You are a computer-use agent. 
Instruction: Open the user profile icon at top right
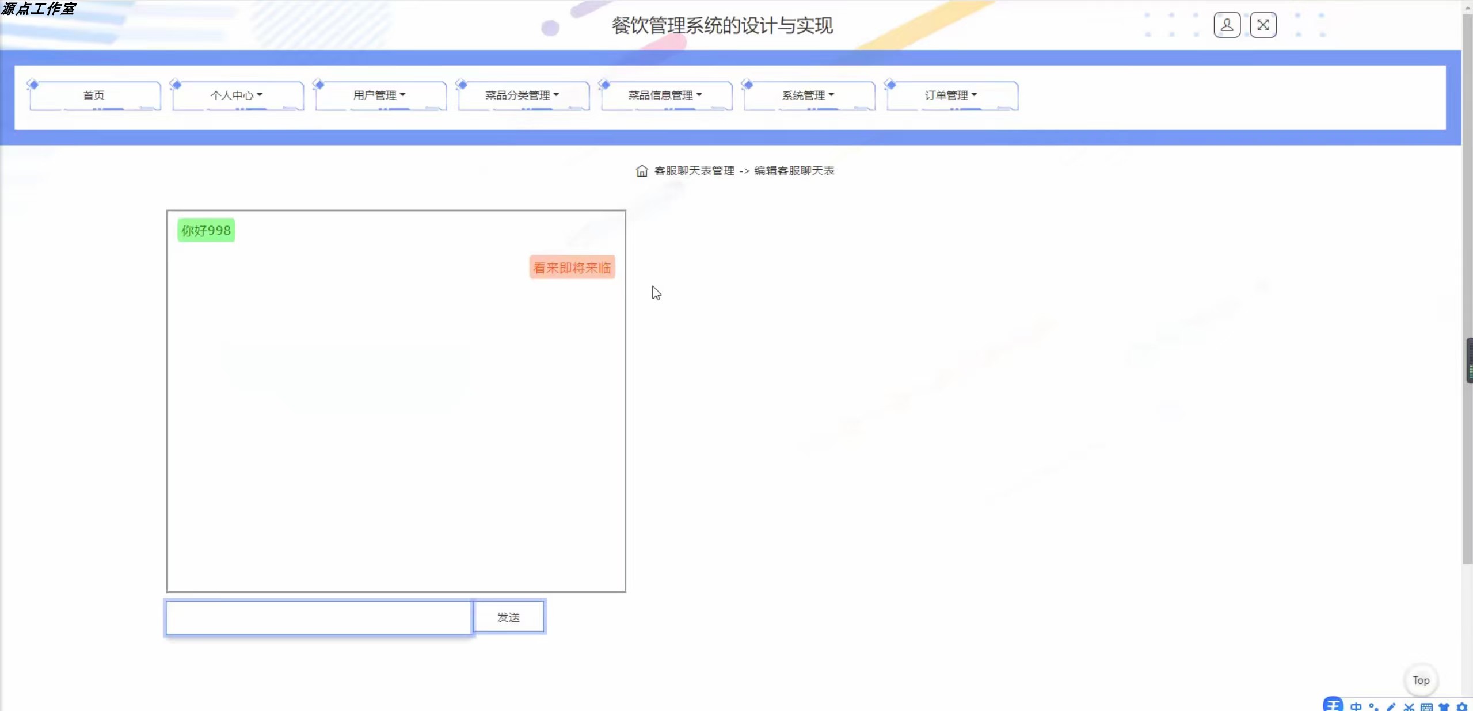pyautogui.click(x=1227, y=24)
